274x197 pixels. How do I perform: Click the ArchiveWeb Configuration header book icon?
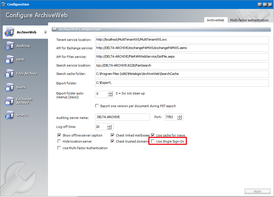(x=55, y=29)
